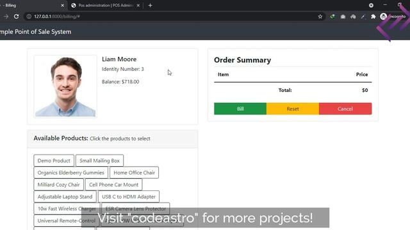The height and width of the screenshot is (230, 410).
Task: Click the Identity Number: 3 text
Action: point(123,69)
